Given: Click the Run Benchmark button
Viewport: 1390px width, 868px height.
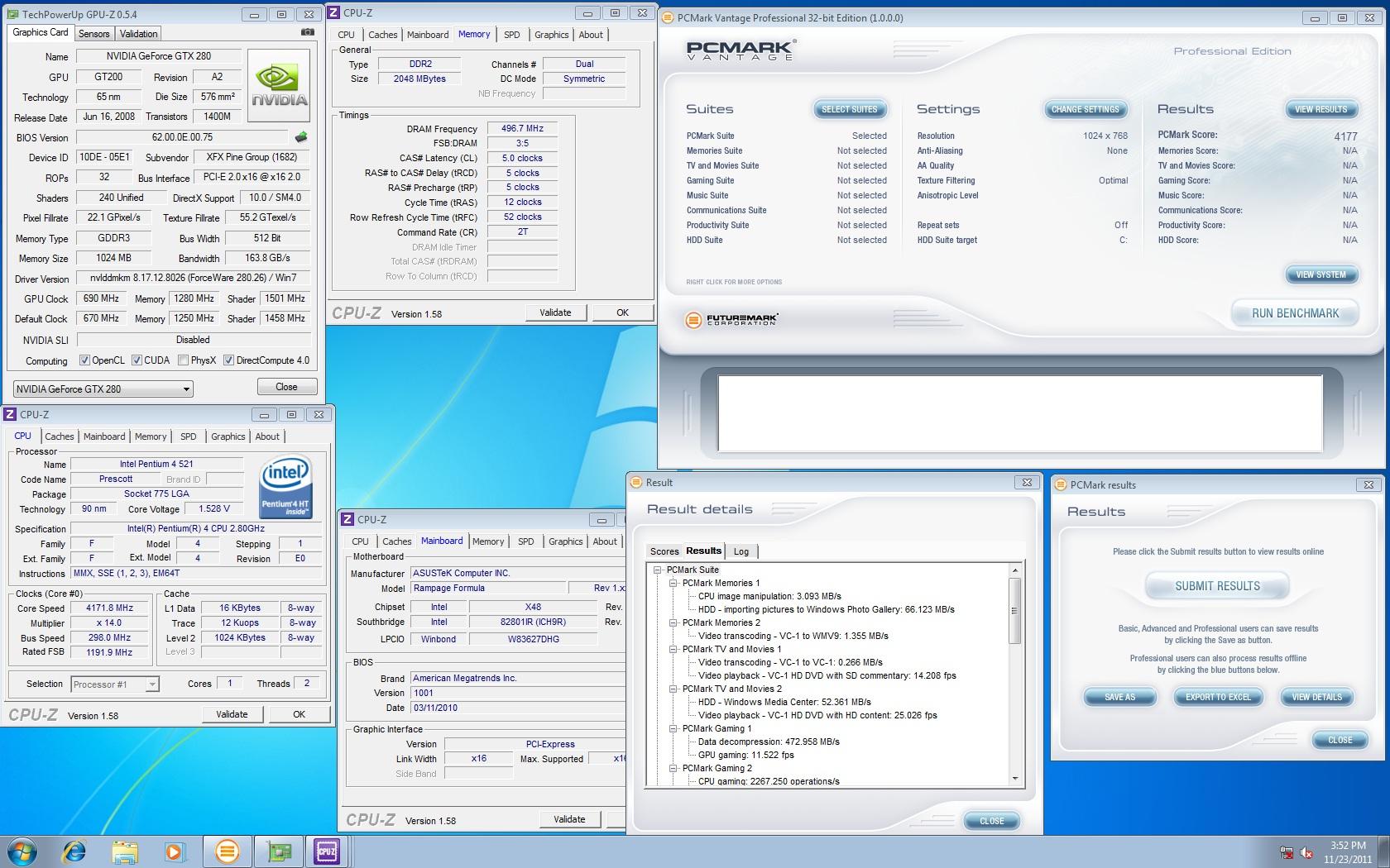Looking at the screenshot, I should click(1295, 313).
